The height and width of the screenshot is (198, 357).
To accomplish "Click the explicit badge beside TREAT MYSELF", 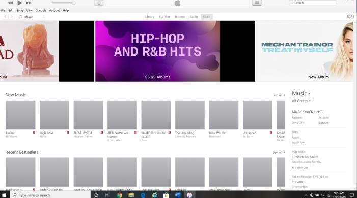I will point(102,133).
